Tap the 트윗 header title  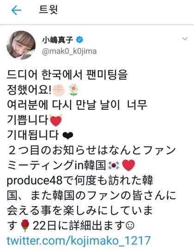click(x=48, y=10)
